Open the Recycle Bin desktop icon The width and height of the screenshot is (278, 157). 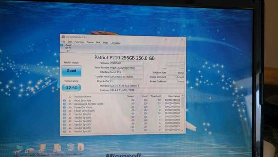70,147
